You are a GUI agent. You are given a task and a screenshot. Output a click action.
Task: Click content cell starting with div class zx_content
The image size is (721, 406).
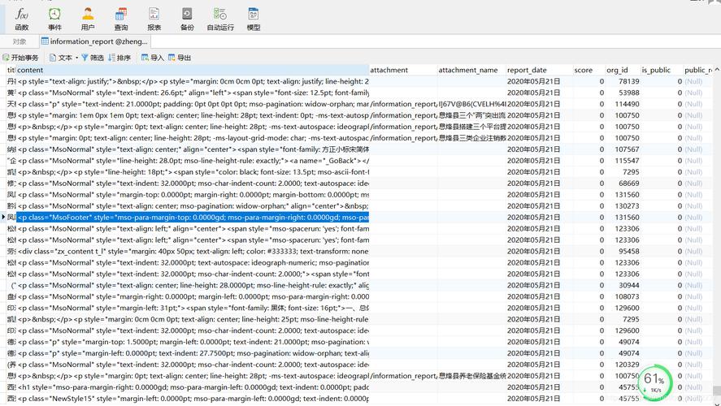[193, 251]
